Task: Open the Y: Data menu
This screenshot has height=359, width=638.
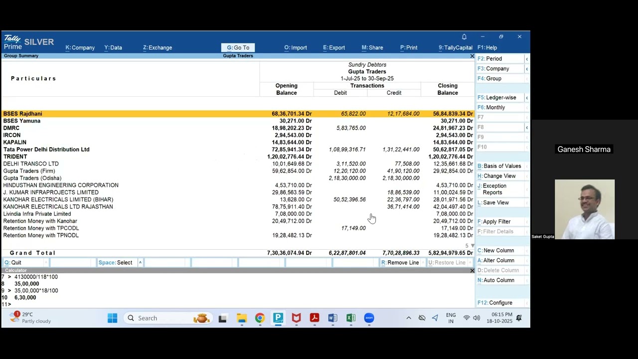Action: [x=113, y=47]
